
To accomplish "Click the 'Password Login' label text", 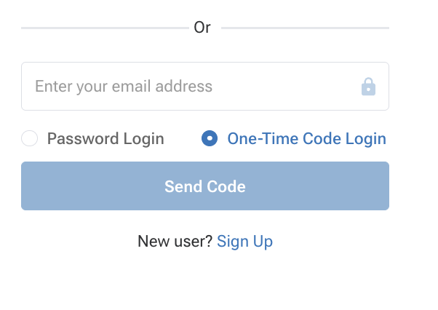I will 105,138.
